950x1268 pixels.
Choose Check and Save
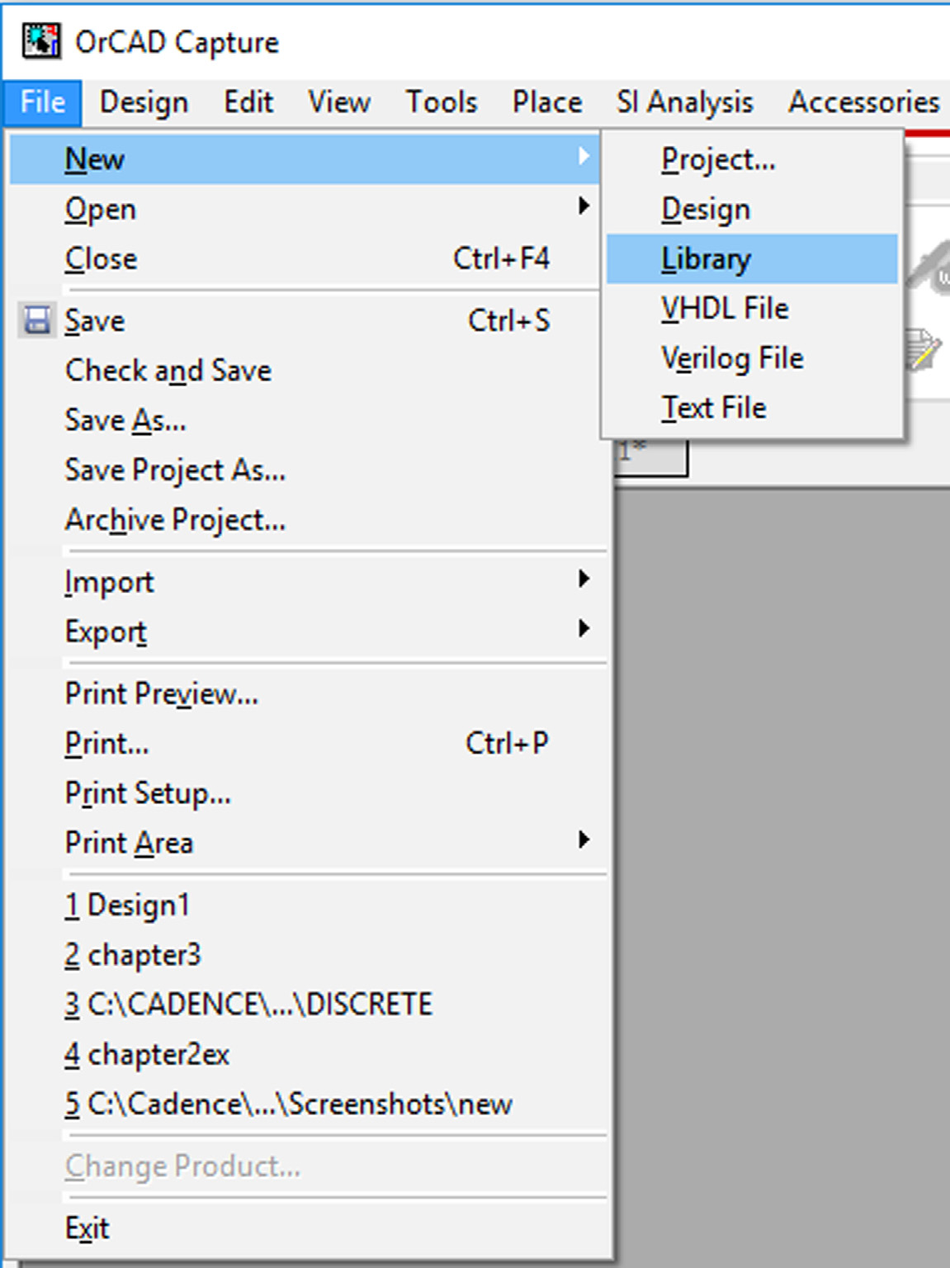pyautogui.click(x=168, y=371)
